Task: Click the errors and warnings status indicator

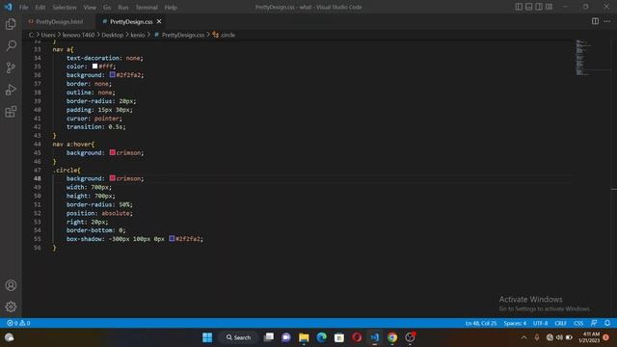Action: tap(18, 323)
